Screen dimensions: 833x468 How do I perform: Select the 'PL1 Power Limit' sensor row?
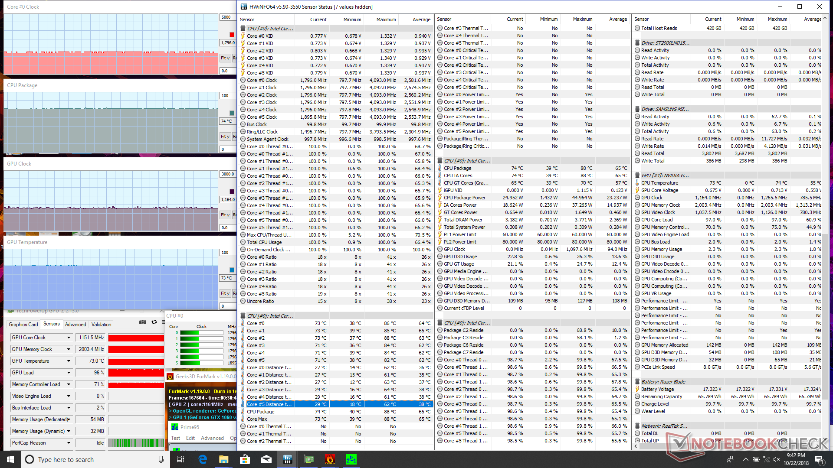(x=533, y=234)
